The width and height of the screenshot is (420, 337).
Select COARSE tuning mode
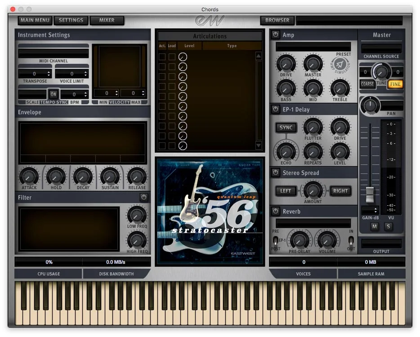[x=367, y=84]
